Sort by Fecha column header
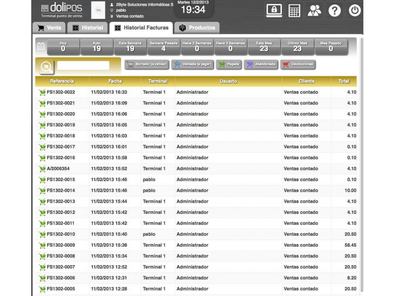 pyautogui.click(x=115, y=81)
